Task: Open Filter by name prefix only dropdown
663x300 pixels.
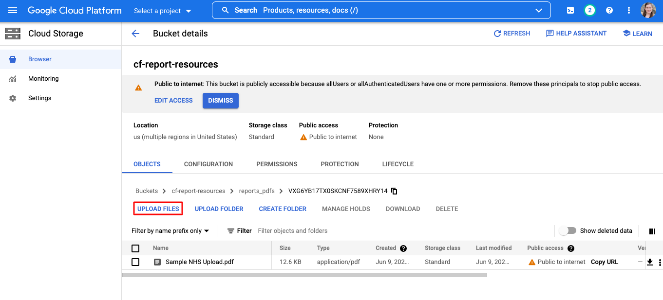Action: click(170, 231)
